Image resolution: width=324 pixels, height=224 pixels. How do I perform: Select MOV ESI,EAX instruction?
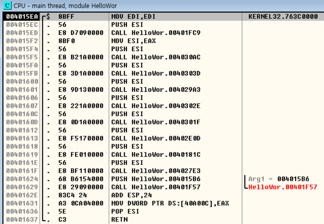pyautogui.click(x=133, y=41)
